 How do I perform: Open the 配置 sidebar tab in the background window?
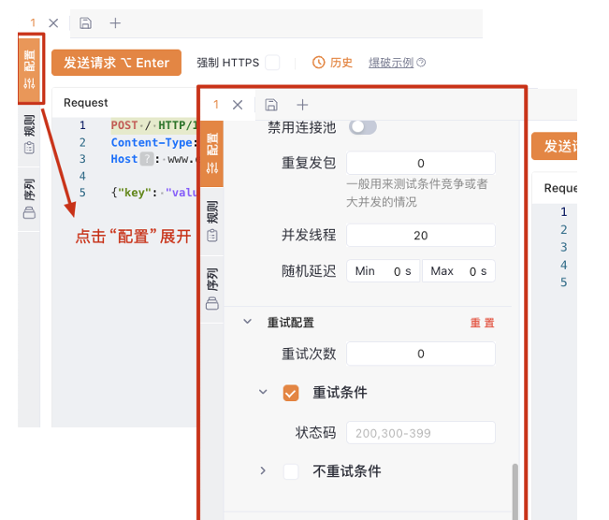30,68
